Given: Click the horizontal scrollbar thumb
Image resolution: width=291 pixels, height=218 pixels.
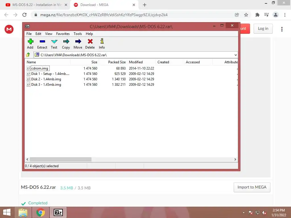Looking at the screenshot, I should pyautogui.click(x=61, y=160).
